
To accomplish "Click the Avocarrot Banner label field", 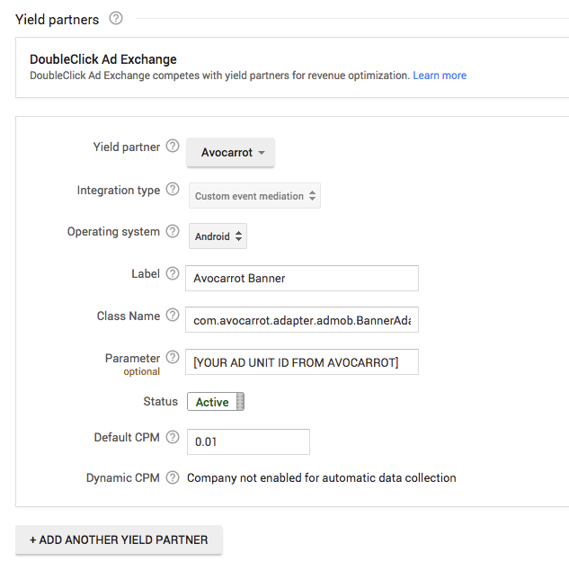I will 301,279.
